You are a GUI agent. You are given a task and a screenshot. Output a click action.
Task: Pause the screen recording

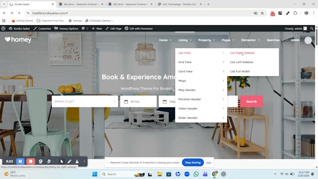tap(20, 161)
